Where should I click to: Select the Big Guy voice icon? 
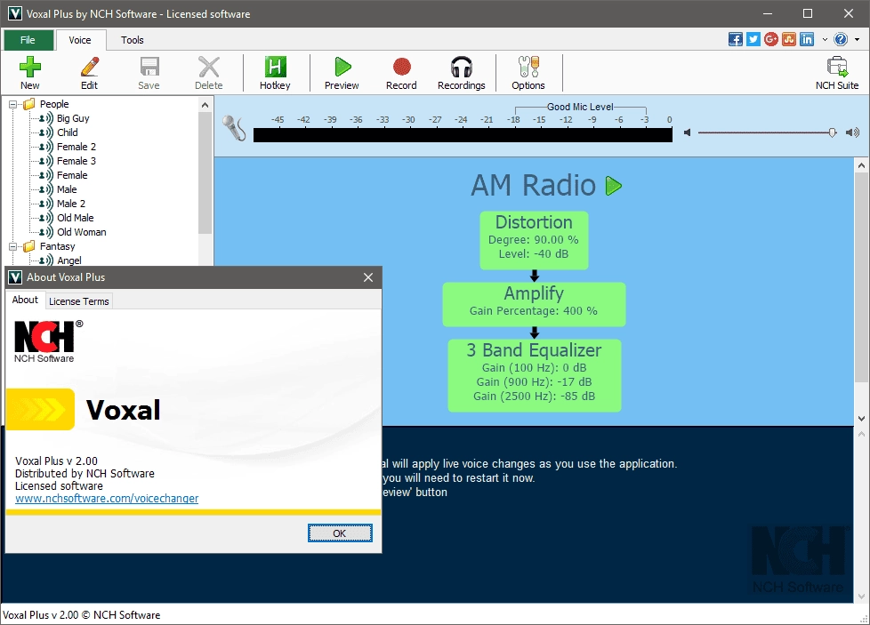point(46,118)
